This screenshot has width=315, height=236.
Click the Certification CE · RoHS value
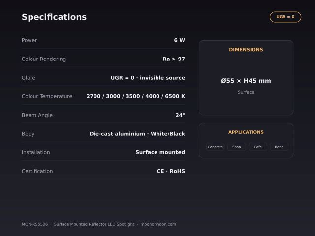tap(171, 171)
